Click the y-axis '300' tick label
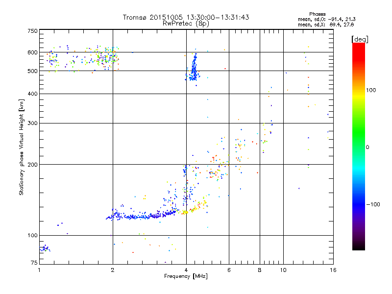Viewport: 392px width, 294px height. (32, 123)
